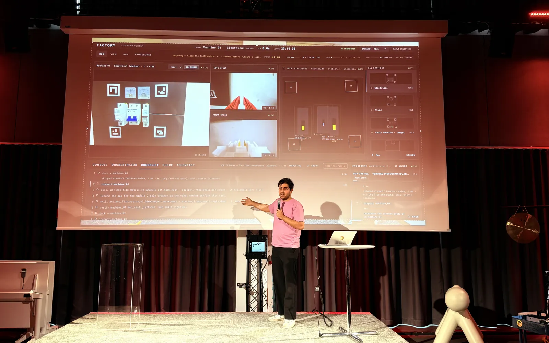Click the Fault Machine status circle
This screenshot has width=549, height=343.
point(372,132)
